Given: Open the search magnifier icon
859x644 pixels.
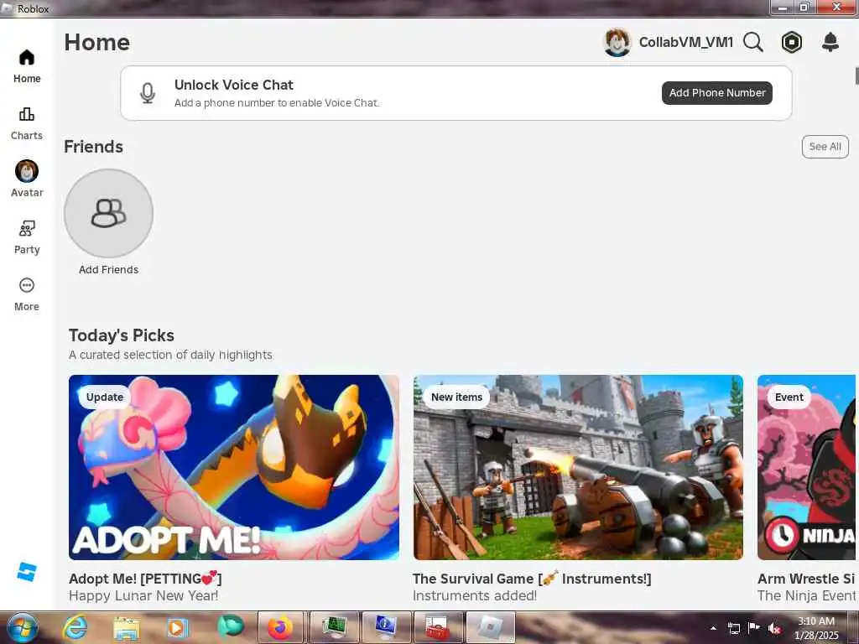Looking at the screenshot, I should (x=753, y=42).
